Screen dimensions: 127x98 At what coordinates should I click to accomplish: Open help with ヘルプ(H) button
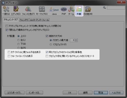[116, 93]
